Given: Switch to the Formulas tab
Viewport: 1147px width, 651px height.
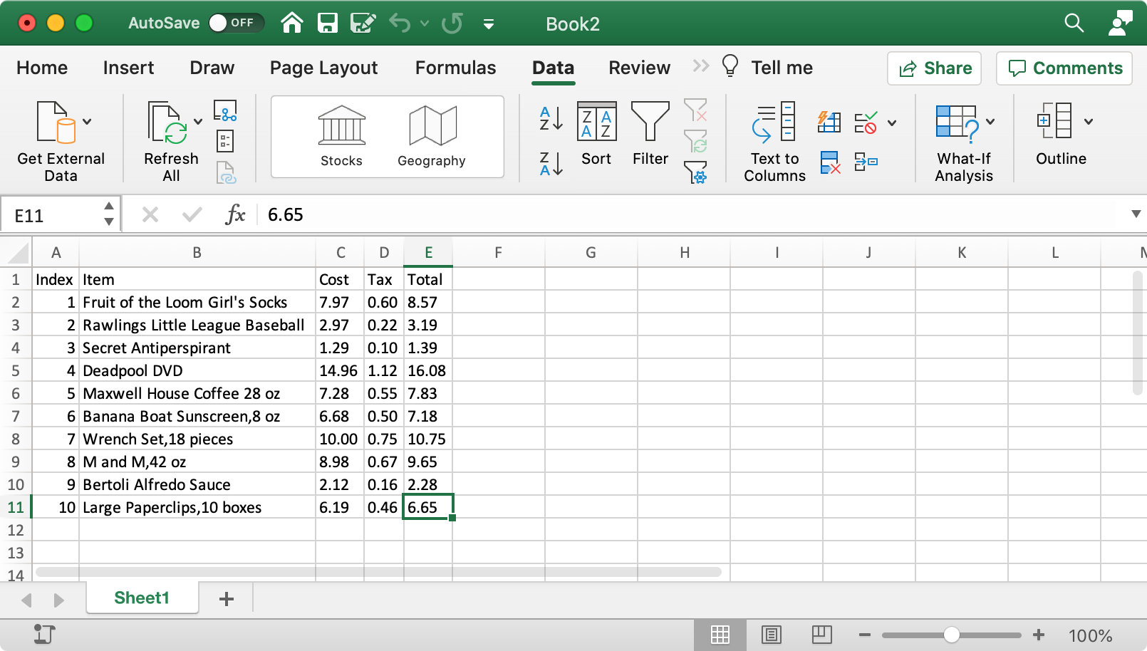Looking at the screenshot, I should pyautogui.click(x=455, y=68).
